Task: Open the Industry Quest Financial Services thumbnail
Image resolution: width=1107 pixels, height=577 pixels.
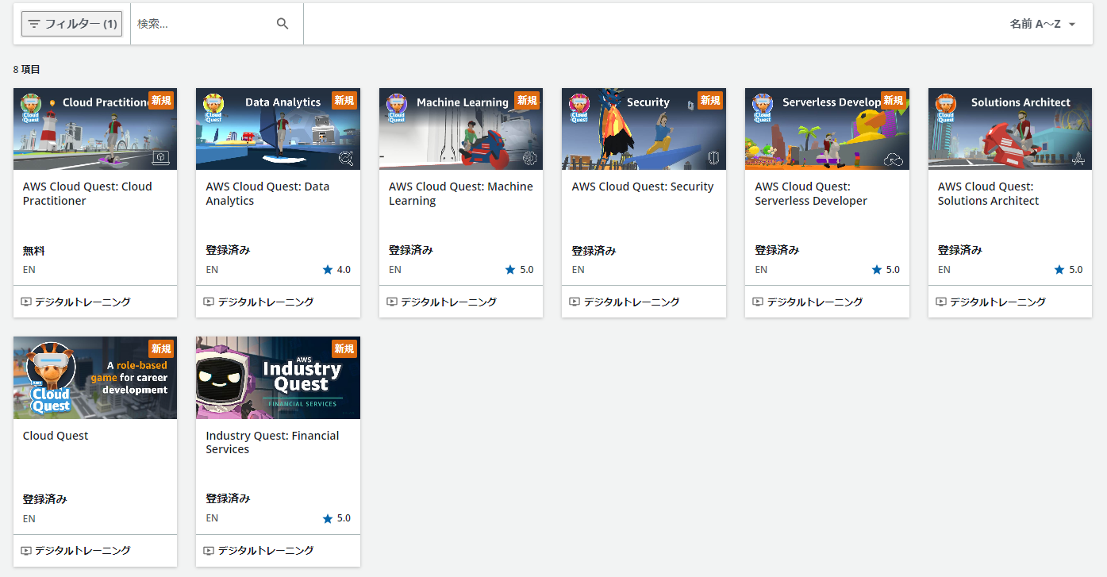Action: (x=278, y=378)
